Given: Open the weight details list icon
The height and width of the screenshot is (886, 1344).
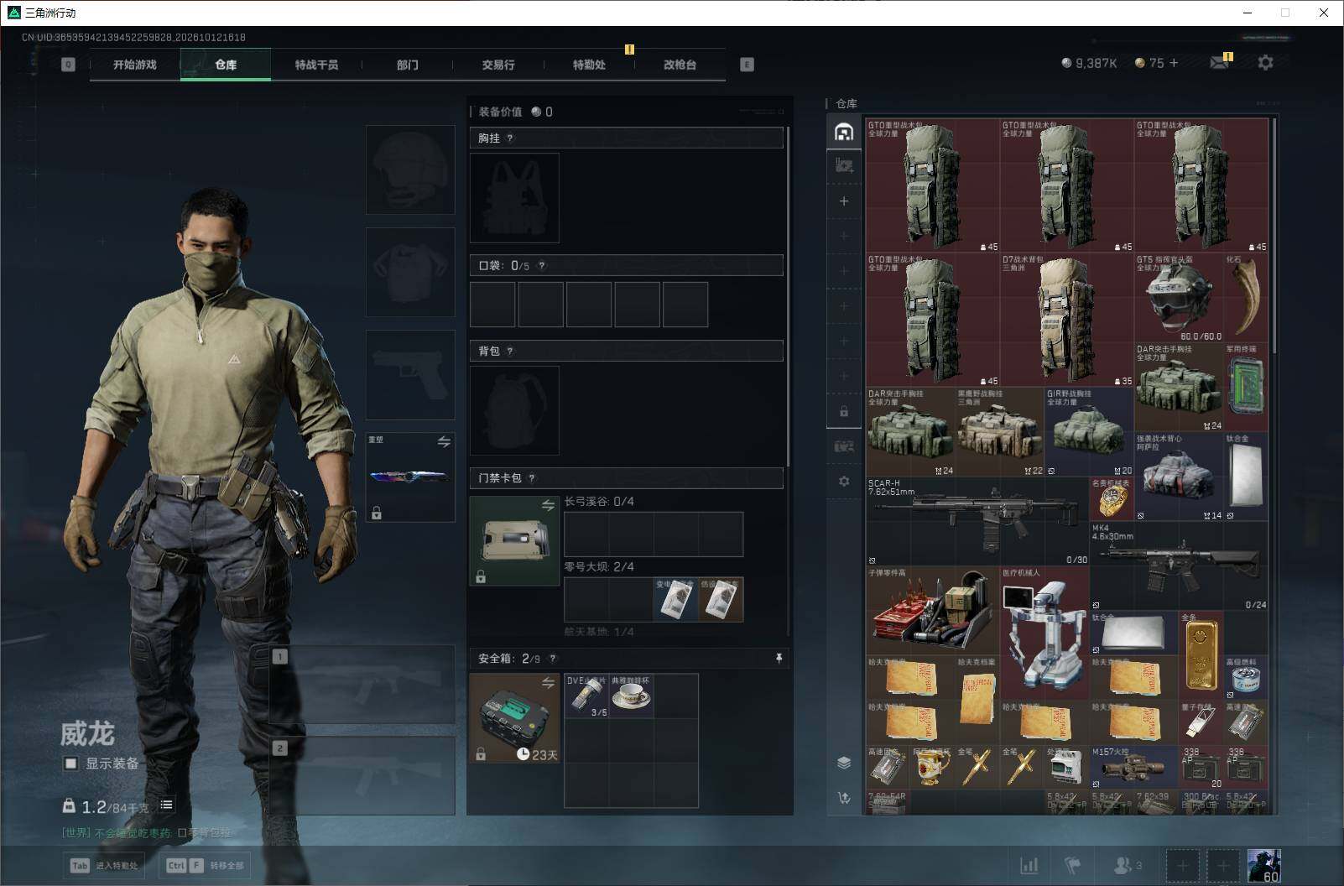Looking at the screenshot, I should pos(166,805).
